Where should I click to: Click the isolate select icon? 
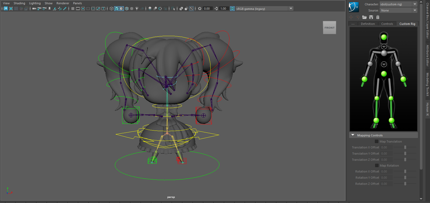coord(173,9)
